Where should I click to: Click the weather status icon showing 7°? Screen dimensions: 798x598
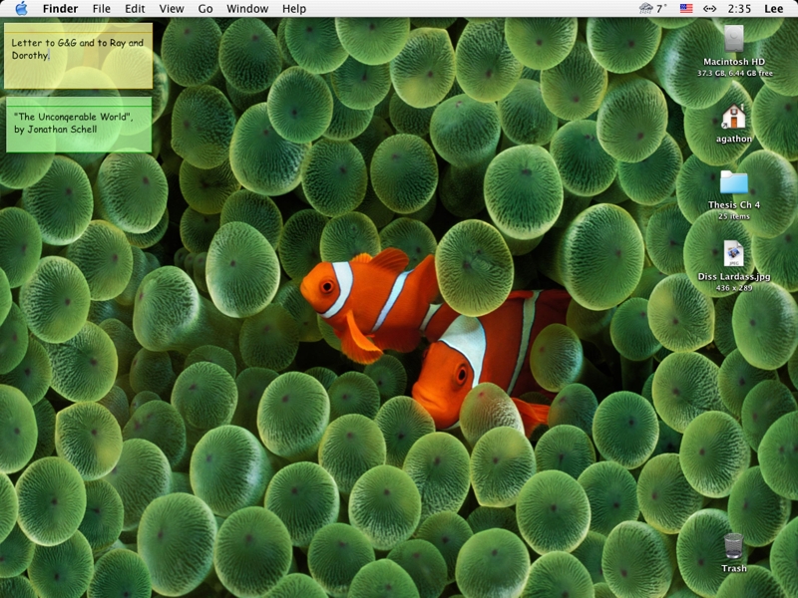[x=653, y=9]
